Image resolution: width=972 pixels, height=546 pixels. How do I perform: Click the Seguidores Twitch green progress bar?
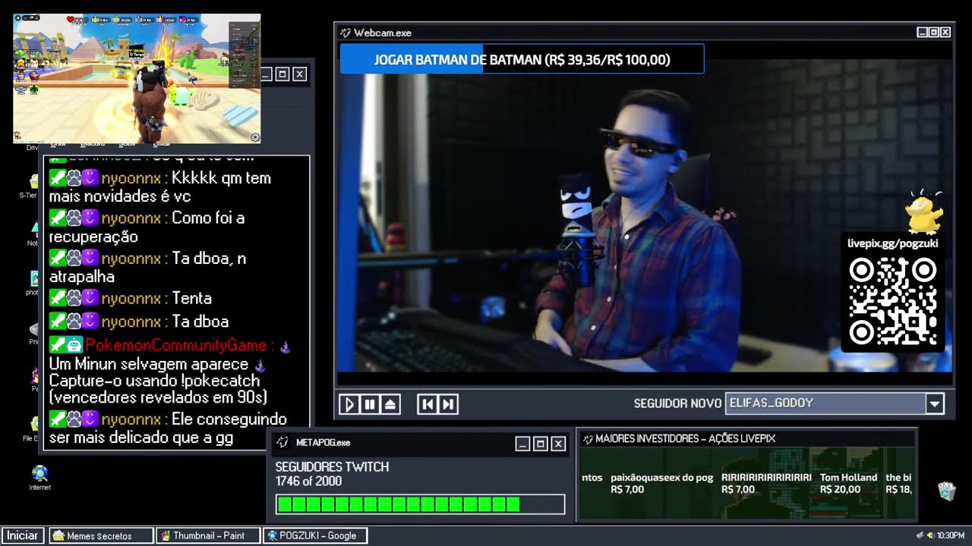click(420, 504)
